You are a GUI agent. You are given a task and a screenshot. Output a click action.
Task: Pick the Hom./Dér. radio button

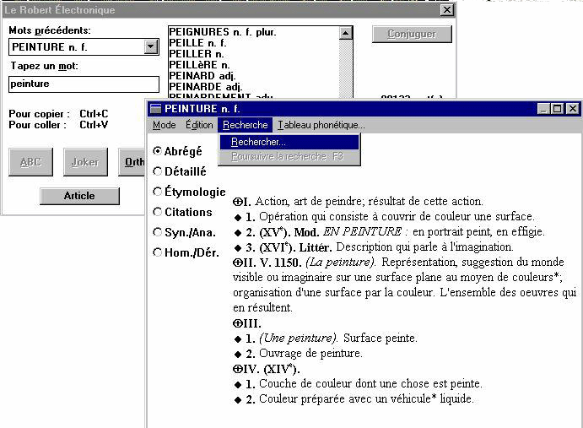tap(158, 252)
